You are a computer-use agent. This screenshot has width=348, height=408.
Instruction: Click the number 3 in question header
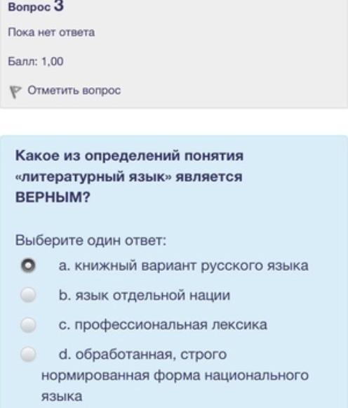59,6
